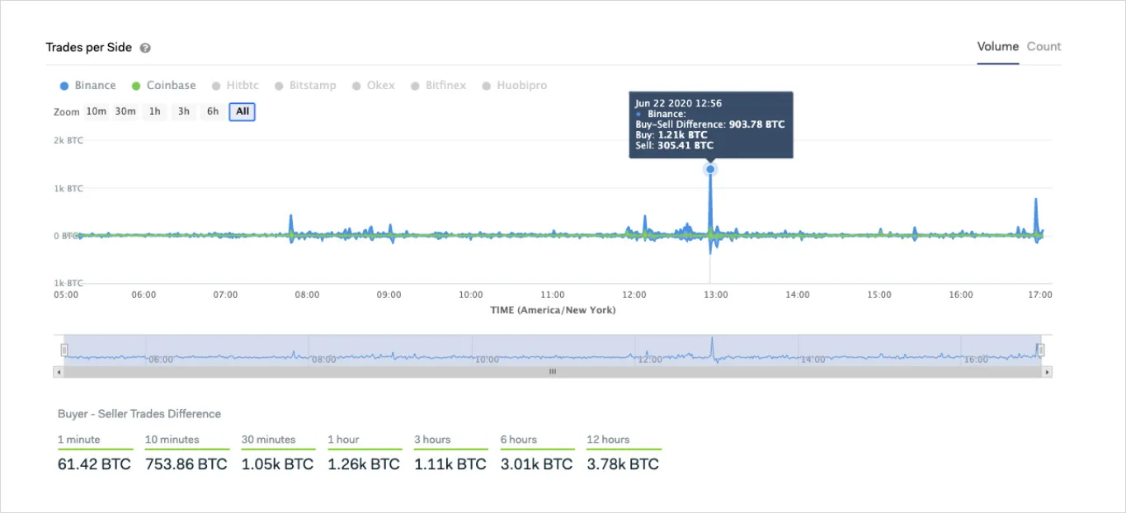The height and width of the screenshot is (513, 1126).
Task: Enable the Huobipro series in the legend
Action: click(515, 86)
